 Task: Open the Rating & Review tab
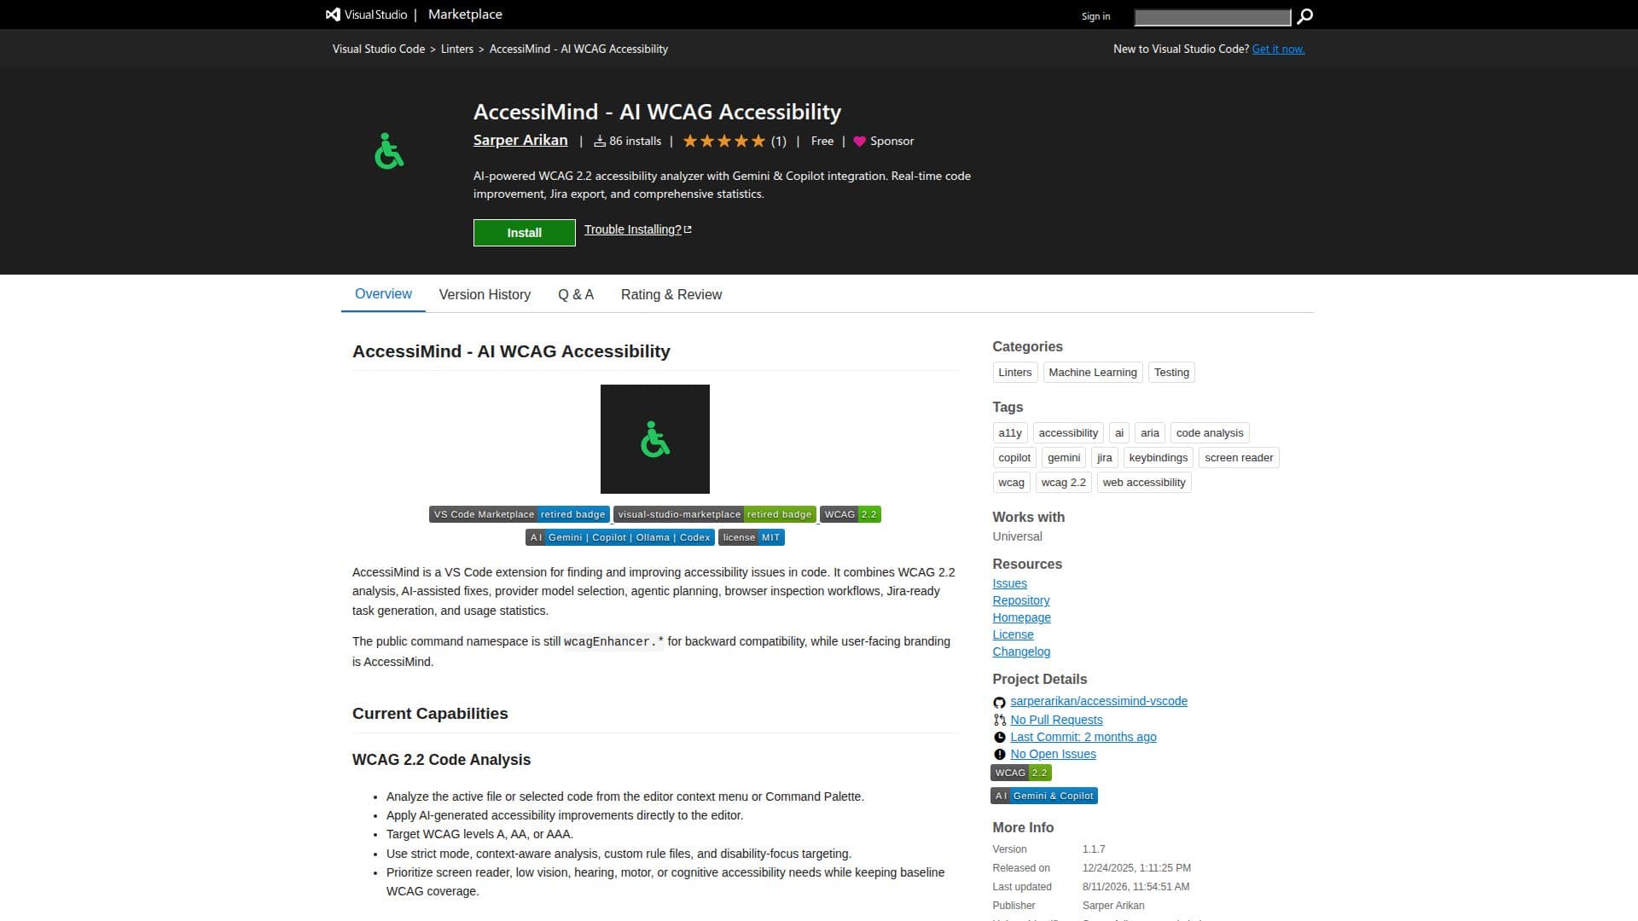(671, 294)
